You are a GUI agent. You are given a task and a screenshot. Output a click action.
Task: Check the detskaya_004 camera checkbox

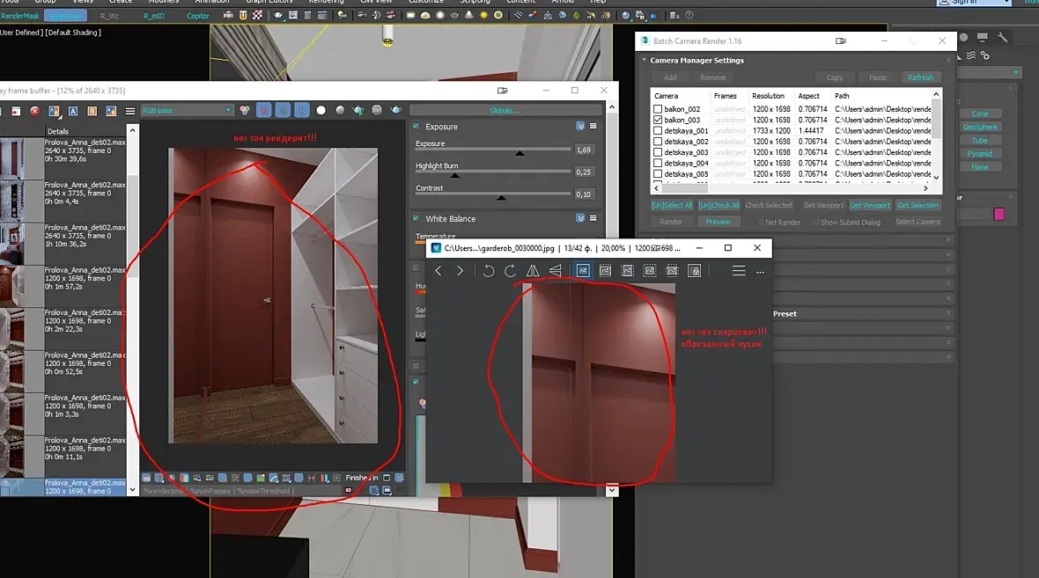click(658, 163)
